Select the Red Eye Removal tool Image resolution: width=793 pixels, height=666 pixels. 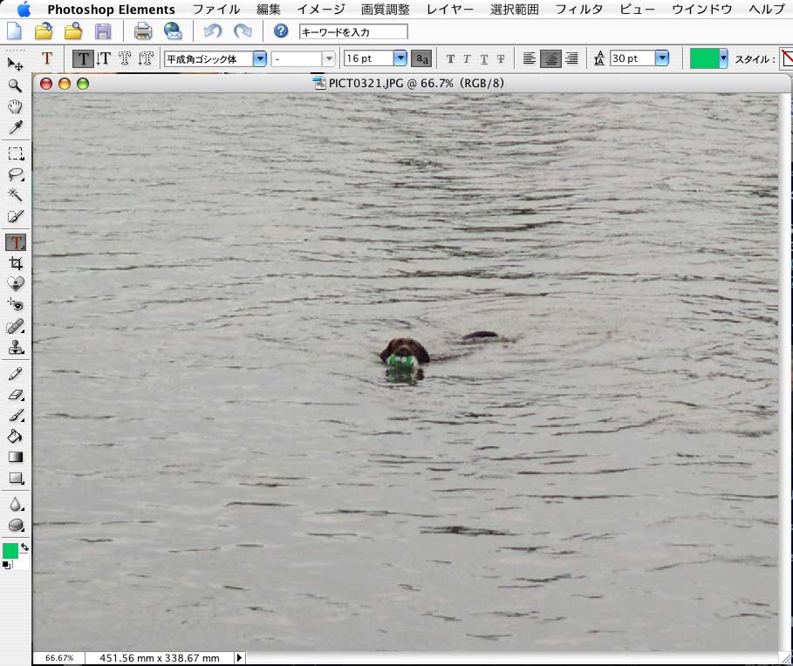[x=15, y=305]
